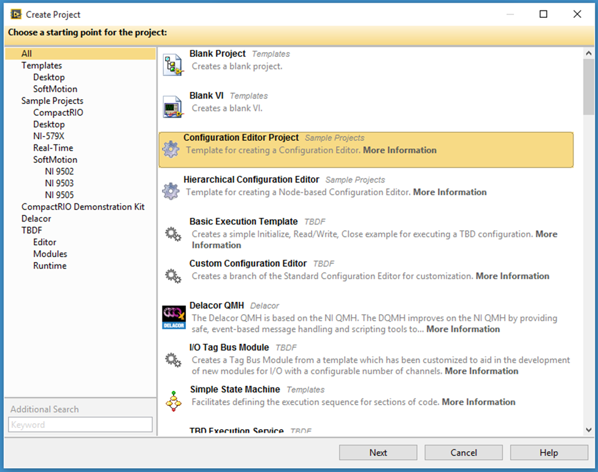Open More Information for Hierarchical Configuration Editor
Viewport: 598px width, 472px height.
click(x=450, y=192)
